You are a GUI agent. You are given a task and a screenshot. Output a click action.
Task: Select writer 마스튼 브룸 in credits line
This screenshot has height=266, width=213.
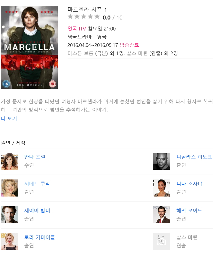(80, 53)
